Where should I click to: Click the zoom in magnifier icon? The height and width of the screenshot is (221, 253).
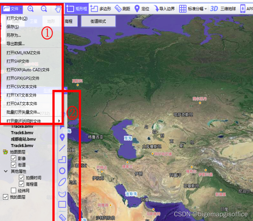click(30, 9)
